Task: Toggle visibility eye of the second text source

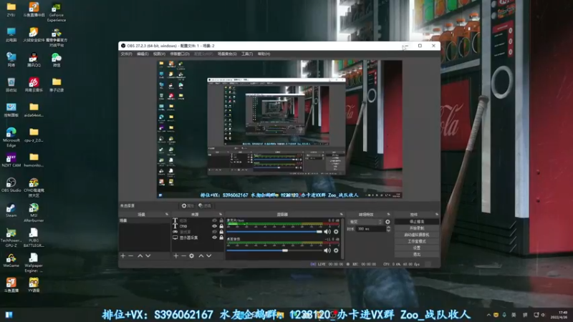Action: pyautogui.click(x=214, y=226)
